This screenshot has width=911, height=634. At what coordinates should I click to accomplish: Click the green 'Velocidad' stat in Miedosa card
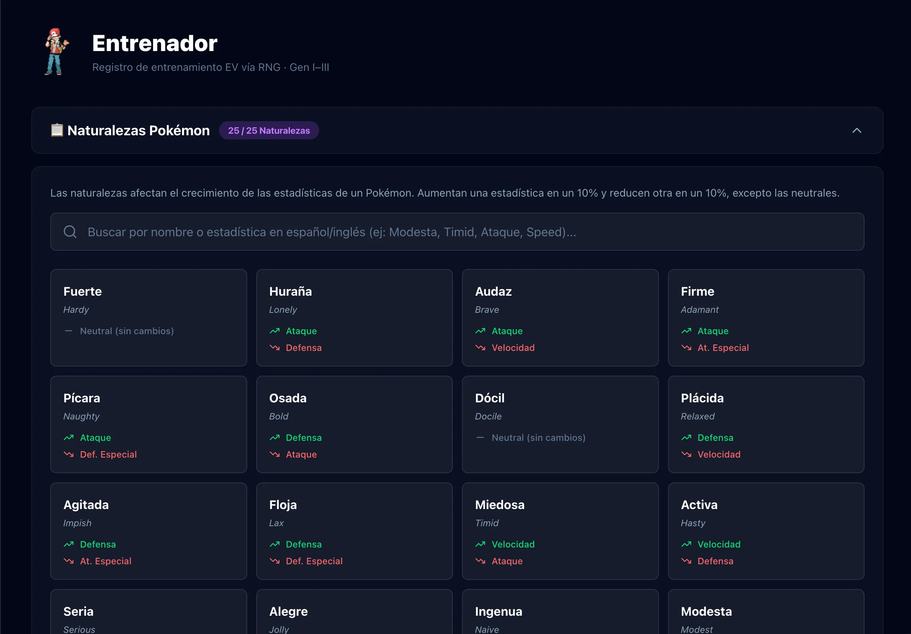pyautogui.click(x=513, y=544)
